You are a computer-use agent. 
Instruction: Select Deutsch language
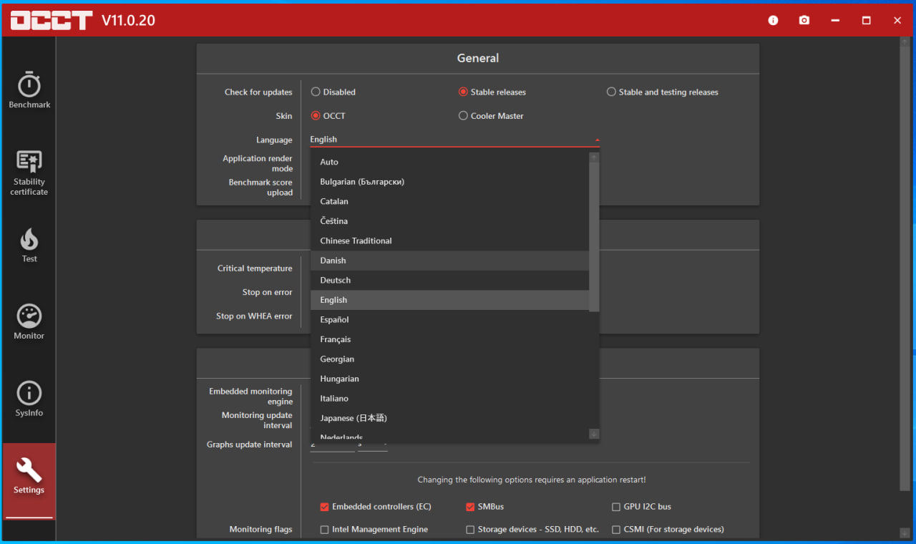pyautogui.click(x=449, y=280)
